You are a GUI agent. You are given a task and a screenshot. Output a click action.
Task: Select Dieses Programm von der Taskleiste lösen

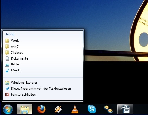click(x=42, y=89)
